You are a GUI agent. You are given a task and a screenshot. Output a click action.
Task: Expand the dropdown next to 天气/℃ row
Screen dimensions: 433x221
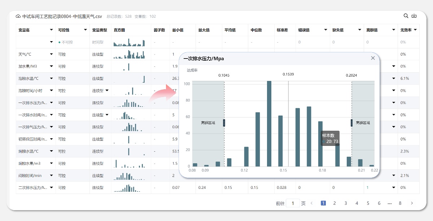pos(51,54)
